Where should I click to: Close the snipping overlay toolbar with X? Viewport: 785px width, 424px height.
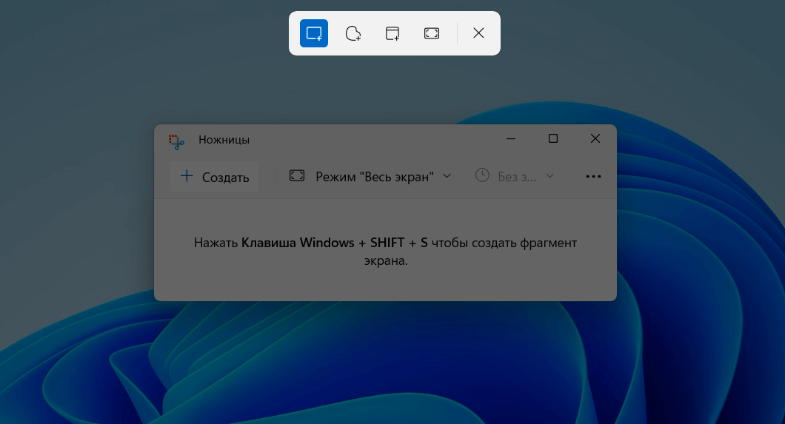click(478, 33)
